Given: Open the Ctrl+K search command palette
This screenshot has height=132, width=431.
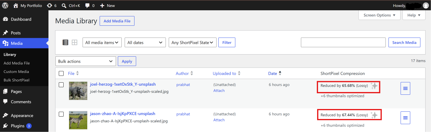Looking at the screenshot, I should click(71, 5).
